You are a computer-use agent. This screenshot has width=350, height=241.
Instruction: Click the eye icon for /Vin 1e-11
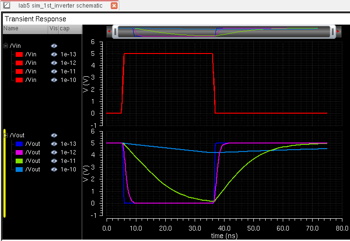tap(54, 71)
